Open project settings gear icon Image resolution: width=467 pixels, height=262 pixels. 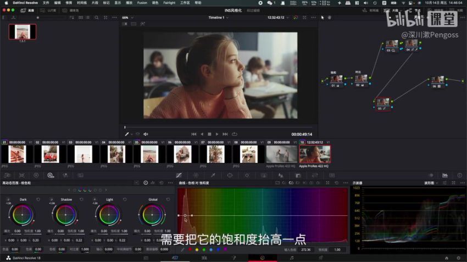point(458,258)
